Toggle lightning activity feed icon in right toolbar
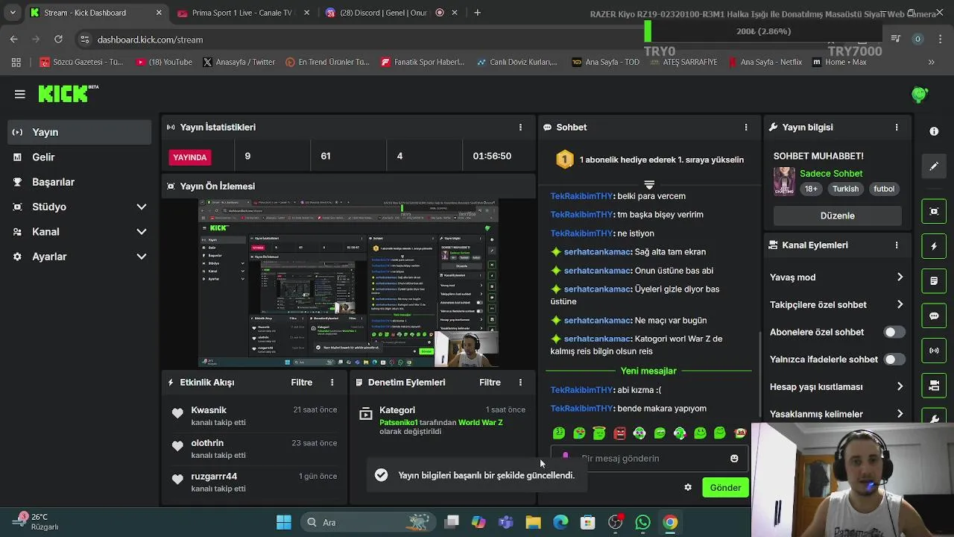 pyautogui.click(x=934, y=246)
